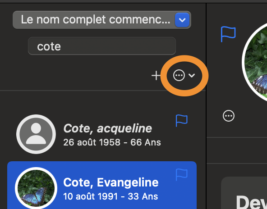
Task: Click the grey placeholder avatar of Cote, acqueline
Action: 36,134
